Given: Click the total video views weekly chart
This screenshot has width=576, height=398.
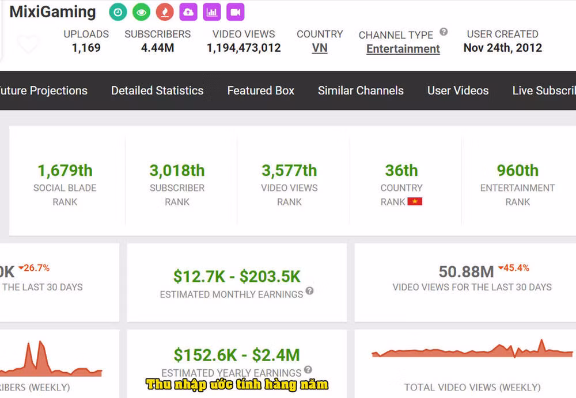Looking at the screenshot, I should [x=472, y=349].
